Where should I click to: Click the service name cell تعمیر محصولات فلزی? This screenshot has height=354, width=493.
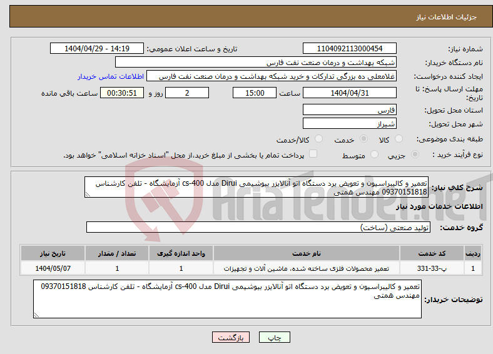tap(307, 268)
